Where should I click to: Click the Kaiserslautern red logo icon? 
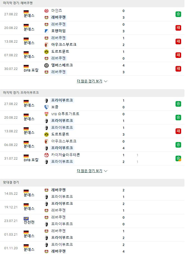coord(46,155)
